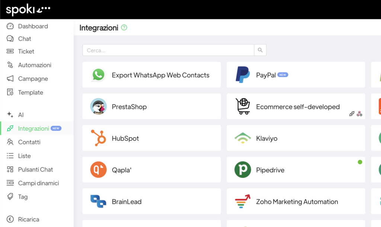Click the magnifier search button
Screen dimensions: 381x227
[x=260, y=50]
